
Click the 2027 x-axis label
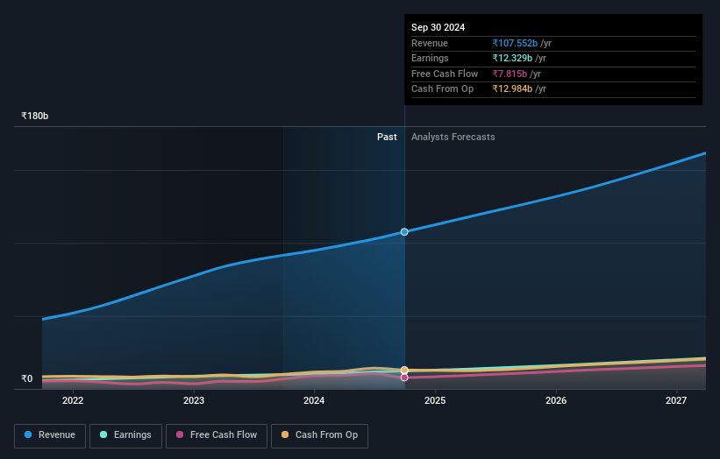click(x=676, y=400)
